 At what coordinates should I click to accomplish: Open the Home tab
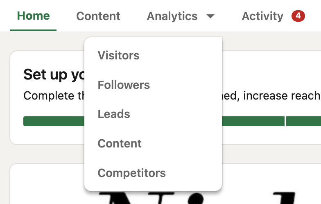point(34,16)
